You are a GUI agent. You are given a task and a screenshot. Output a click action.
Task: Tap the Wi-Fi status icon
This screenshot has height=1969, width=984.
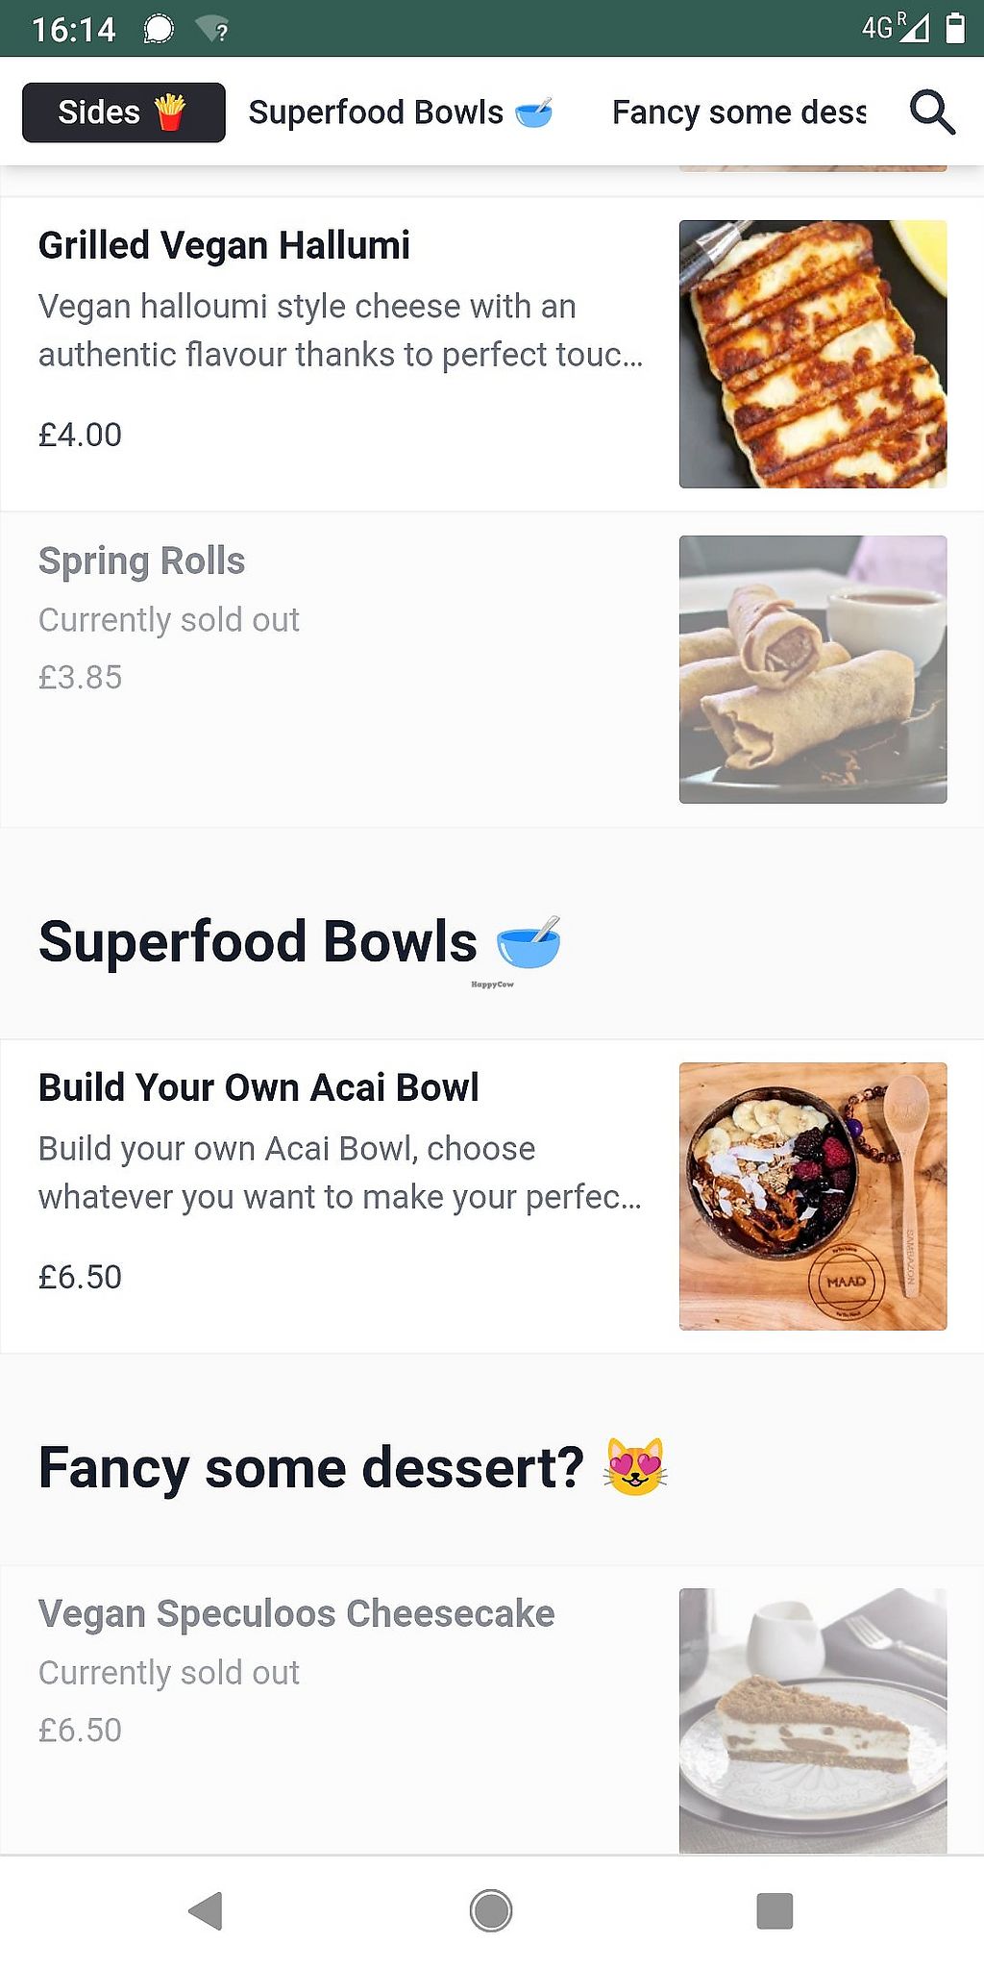212,30
